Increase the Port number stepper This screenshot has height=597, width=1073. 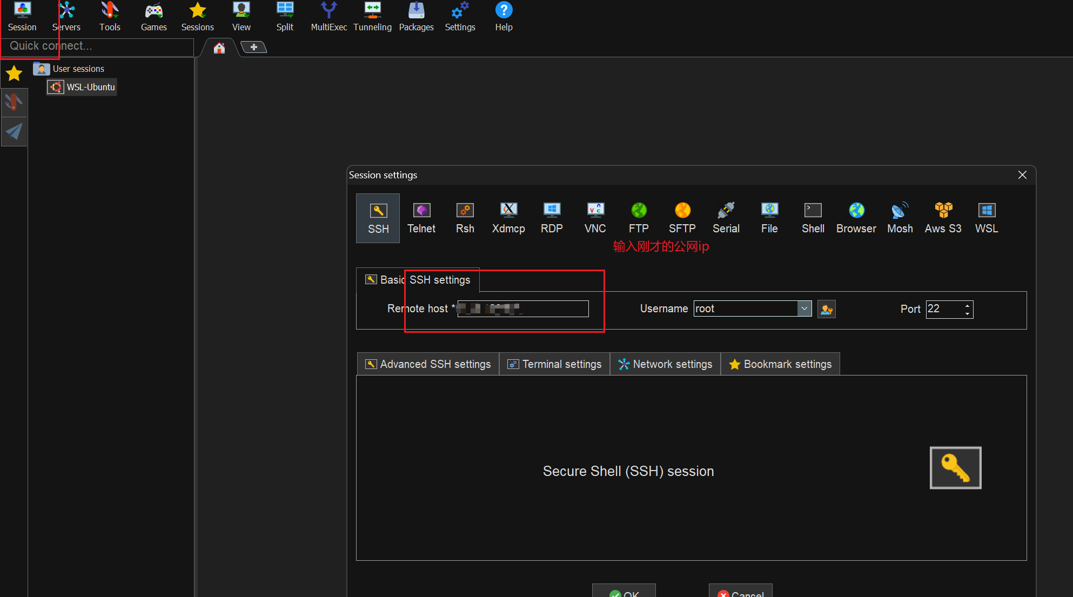point(967,305)
